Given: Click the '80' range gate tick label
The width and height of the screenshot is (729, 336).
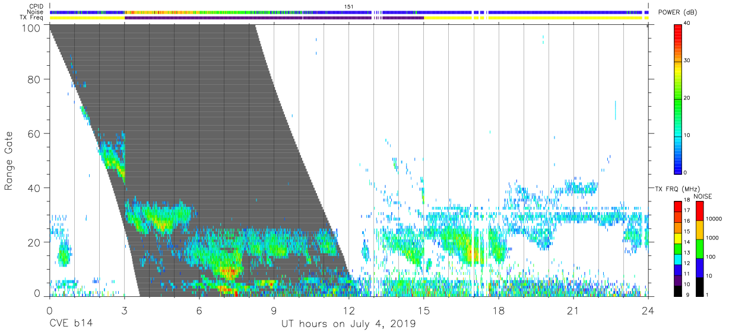Looking at the screenshot, I should [x=34, y=79].
